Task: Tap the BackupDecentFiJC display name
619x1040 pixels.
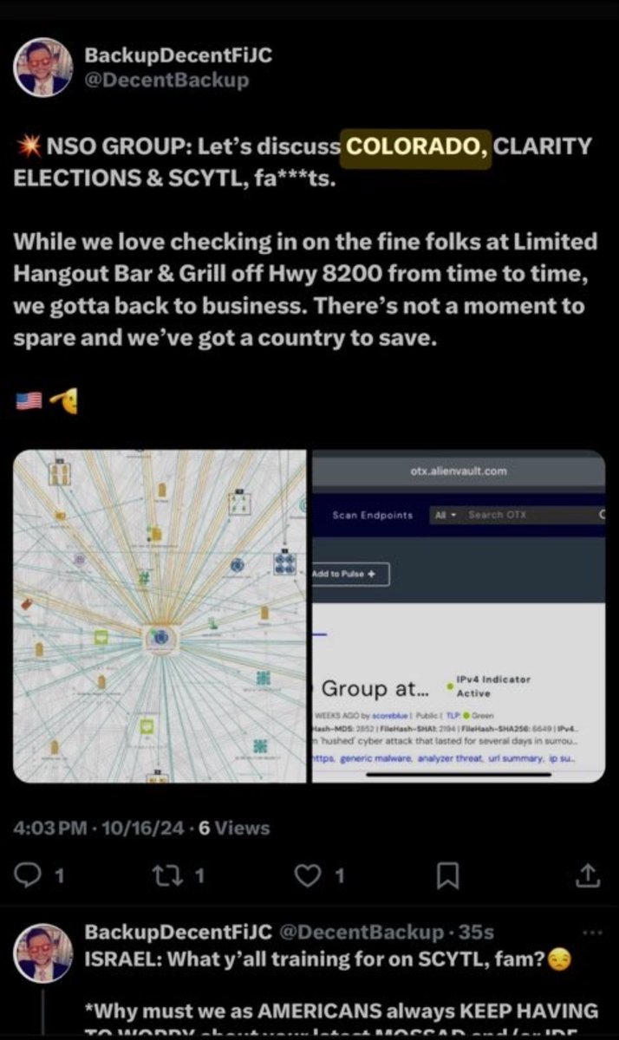Action: (x=178, y=55)
